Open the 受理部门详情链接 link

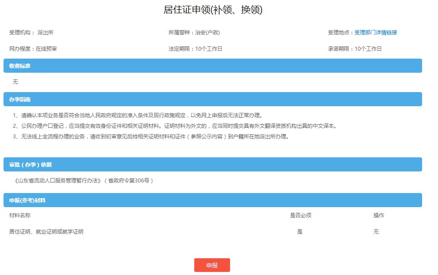click(x=375, y=33)
